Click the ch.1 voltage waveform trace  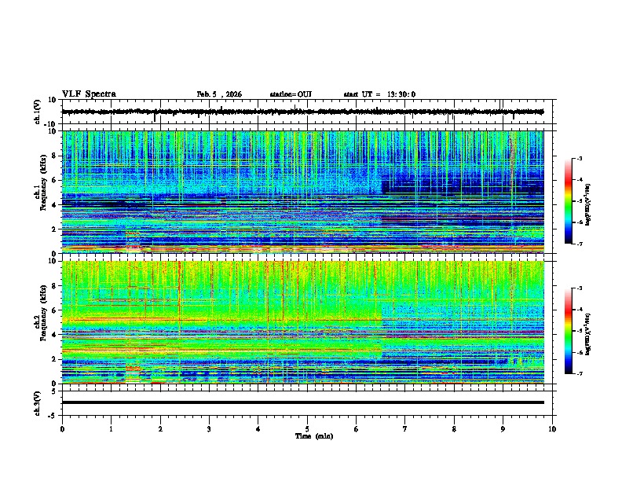click(302, 112)
